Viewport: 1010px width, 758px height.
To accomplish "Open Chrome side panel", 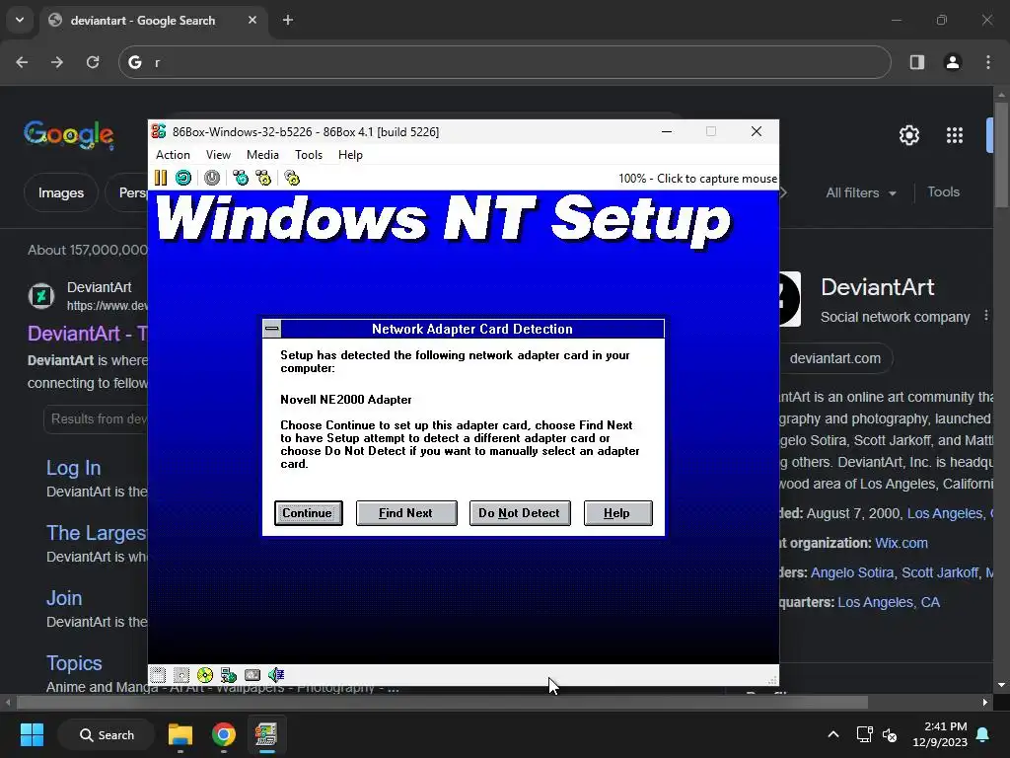I will point(917,62).
